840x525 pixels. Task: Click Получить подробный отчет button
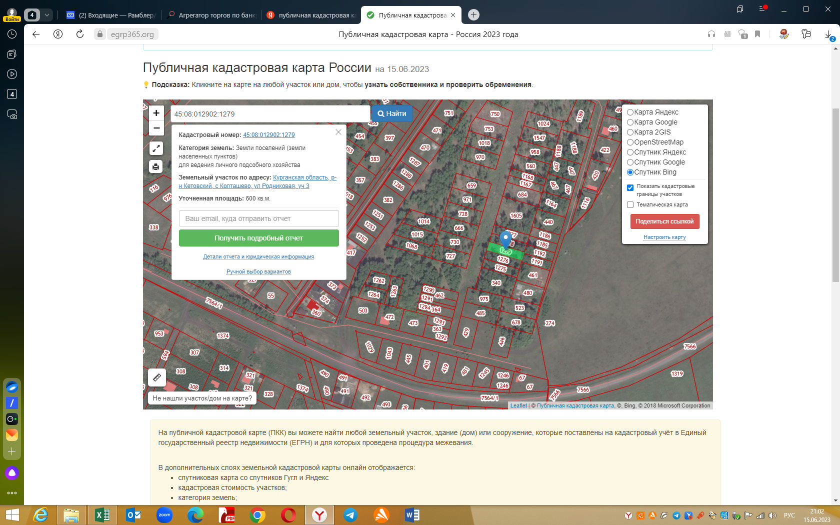pyautogui.click(x=259, y=238)
